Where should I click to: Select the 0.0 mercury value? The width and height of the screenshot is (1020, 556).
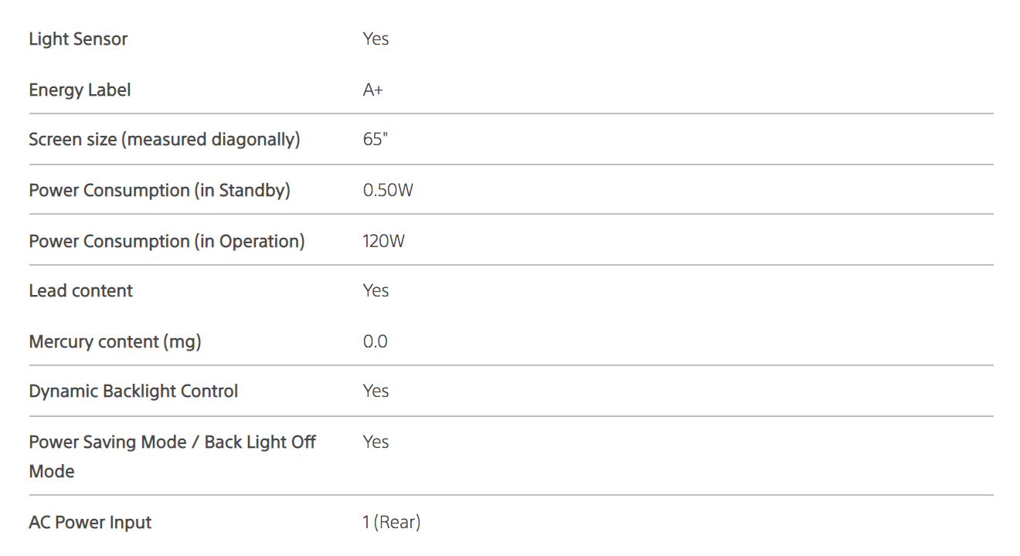coord(375,341)
